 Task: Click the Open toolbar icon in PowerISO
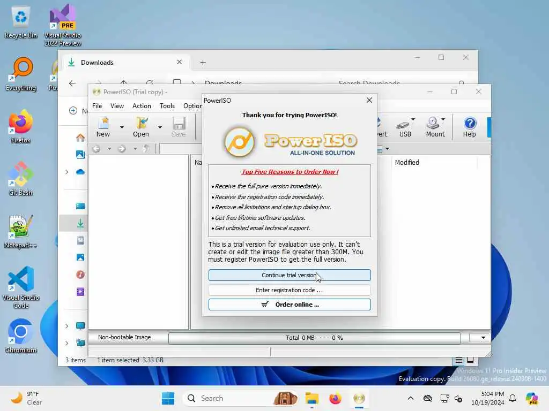(x=141, y=127)
